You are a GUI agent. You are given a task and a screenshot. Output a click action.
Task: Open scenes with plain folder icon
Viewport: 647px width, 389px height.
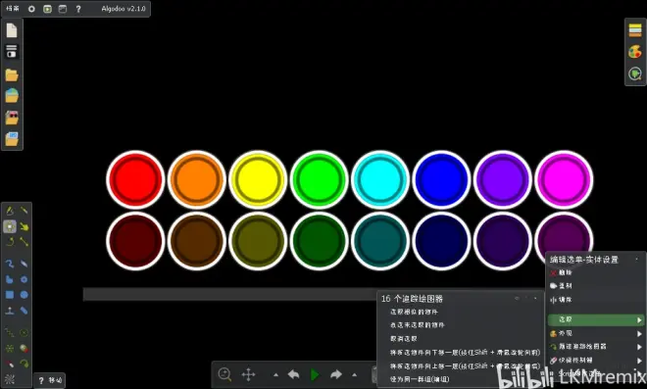point(12,75)
